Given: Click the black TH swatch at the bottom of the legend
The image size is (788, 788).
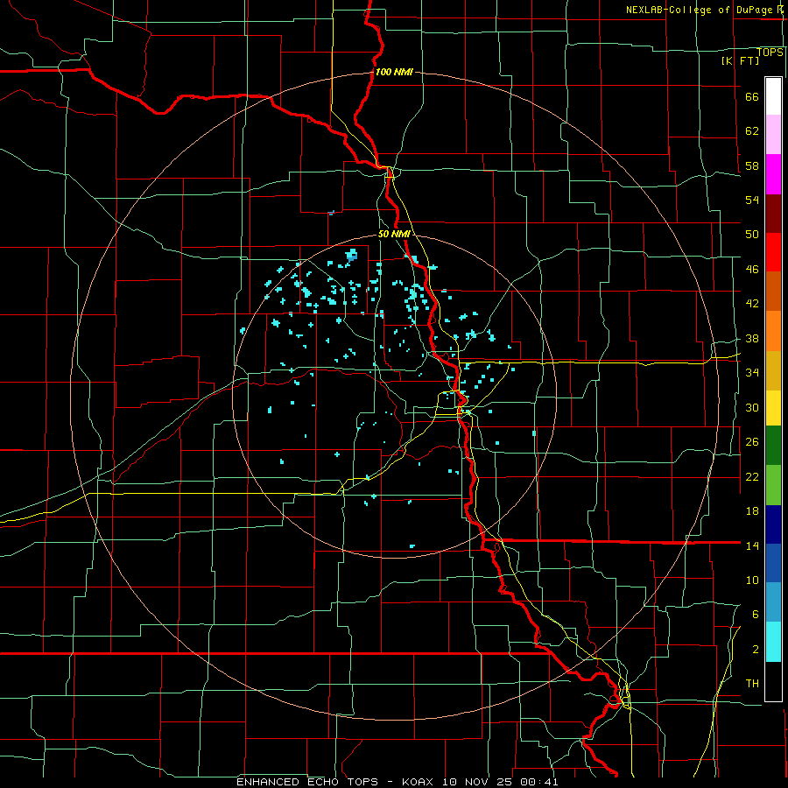Looking at the screenshot, I should click(773, 681).
